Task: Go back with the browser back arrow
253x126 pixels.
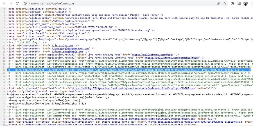Action: tap(4, 3)
